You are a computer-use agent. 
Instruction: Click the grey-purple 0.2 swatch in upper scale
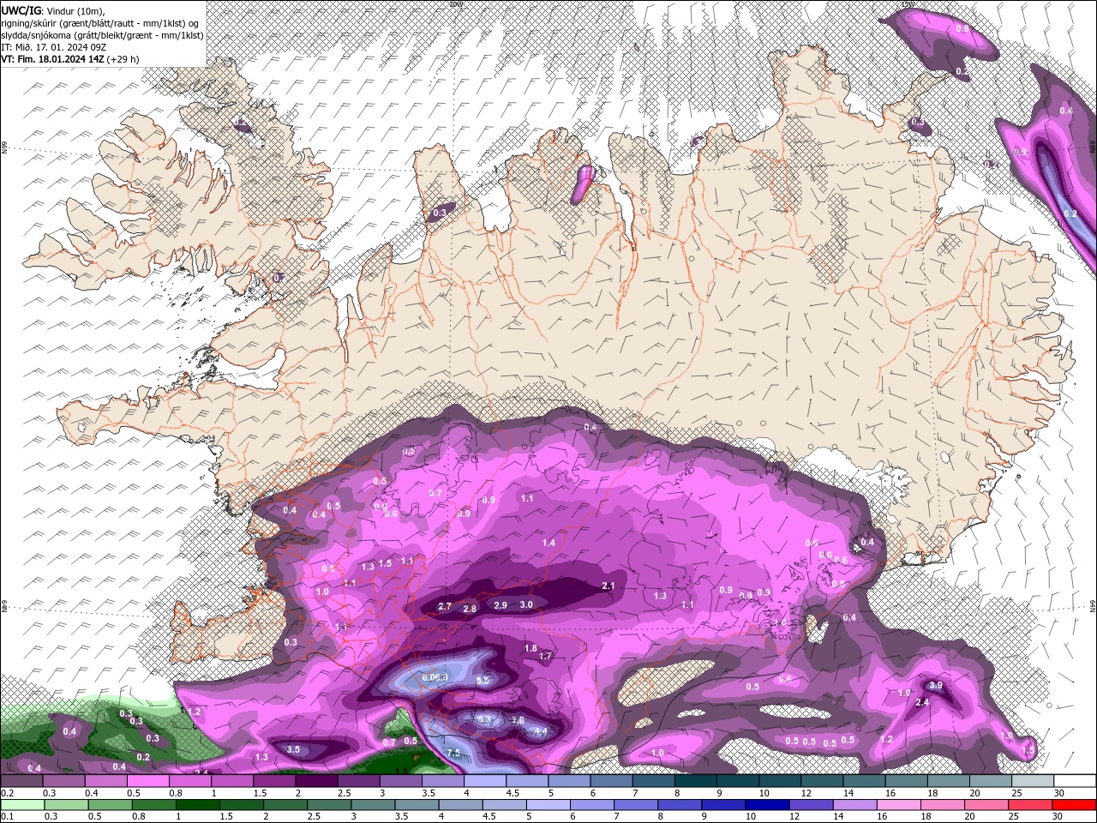[21, 781]
